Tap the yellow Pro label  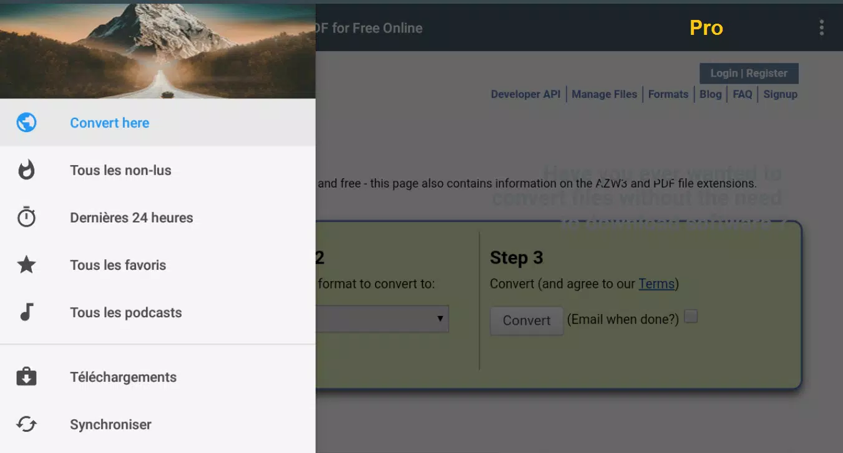706,27
